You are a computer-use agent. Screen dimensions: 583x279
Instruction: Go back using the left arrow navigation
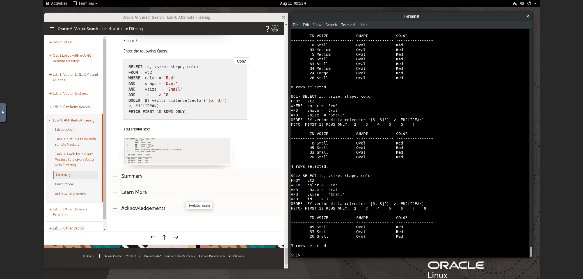click(x=153, y=237)
